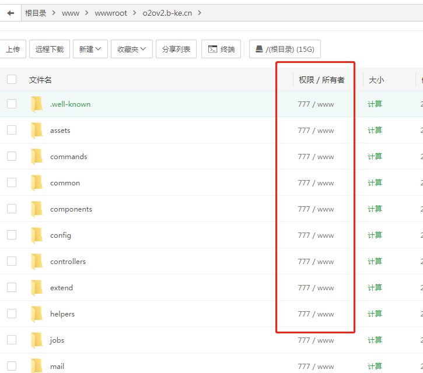This screenshot has height=373, width=423.
Task: Calculate size via 计算 for mail
Action: click(x=375, y=366)
